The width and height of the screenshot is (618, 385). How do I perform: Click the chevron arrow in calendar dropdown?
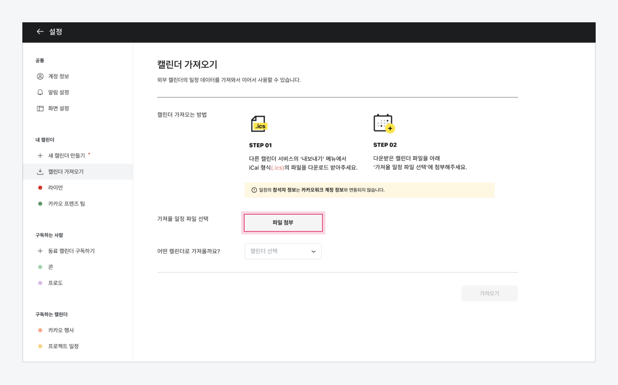[x=313, y=251]
